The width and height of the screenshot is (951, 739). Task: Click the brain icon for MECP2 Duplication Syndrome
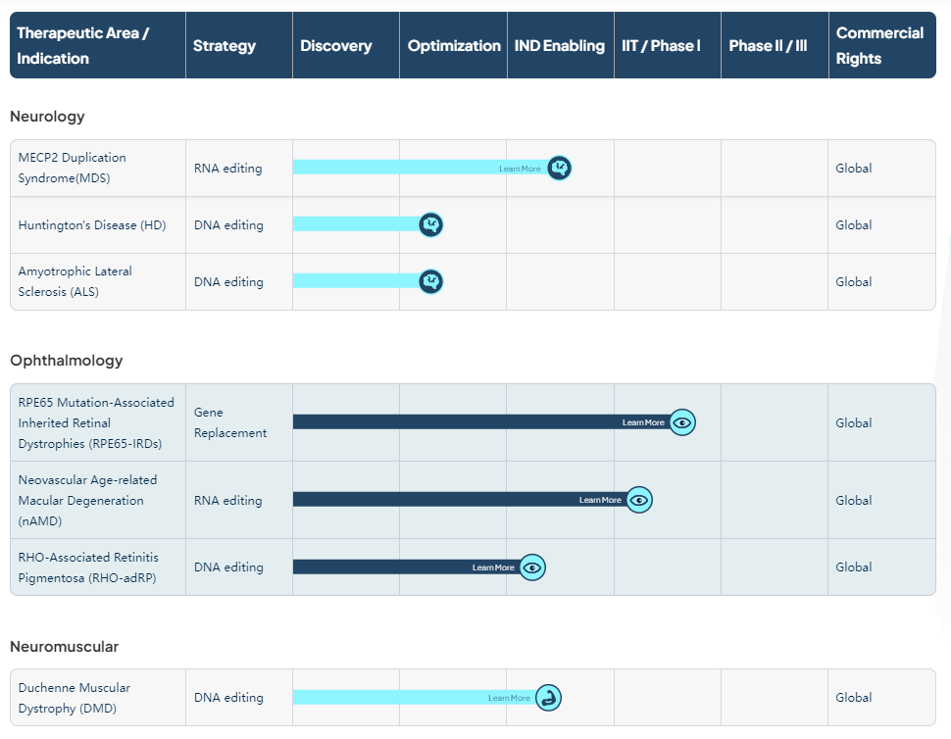click(x=559, y=169)
